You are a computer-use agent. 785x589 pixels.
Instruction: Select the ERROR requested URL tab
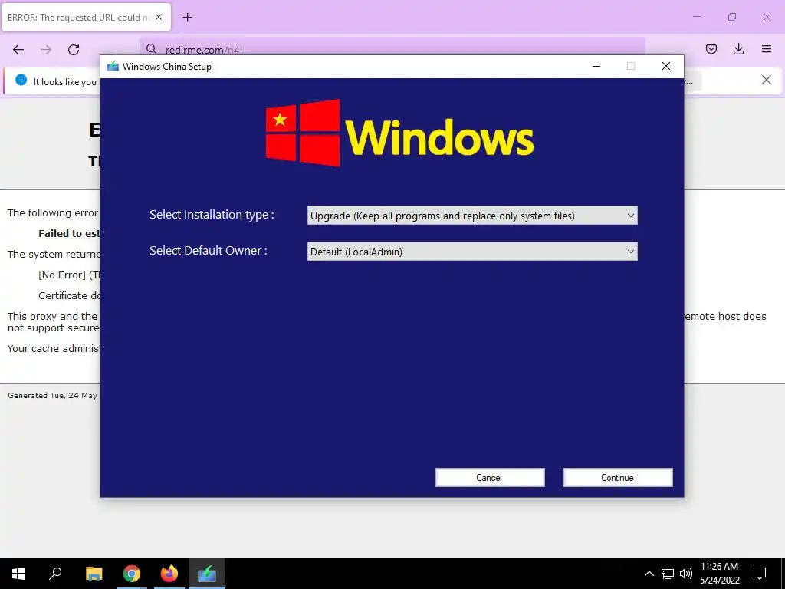pos(86,17)
